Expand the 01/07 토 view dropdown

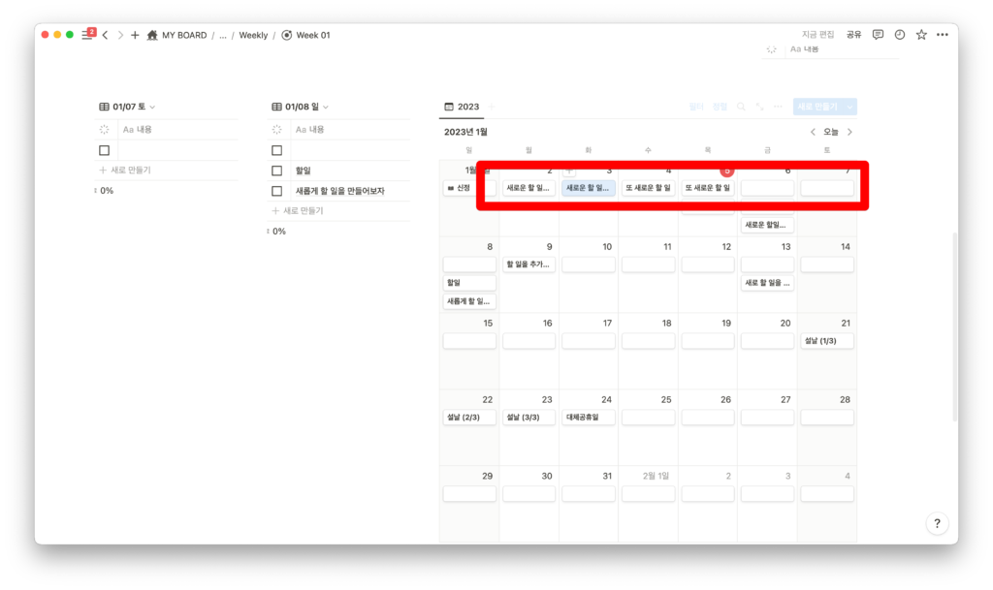pos(153,107)
